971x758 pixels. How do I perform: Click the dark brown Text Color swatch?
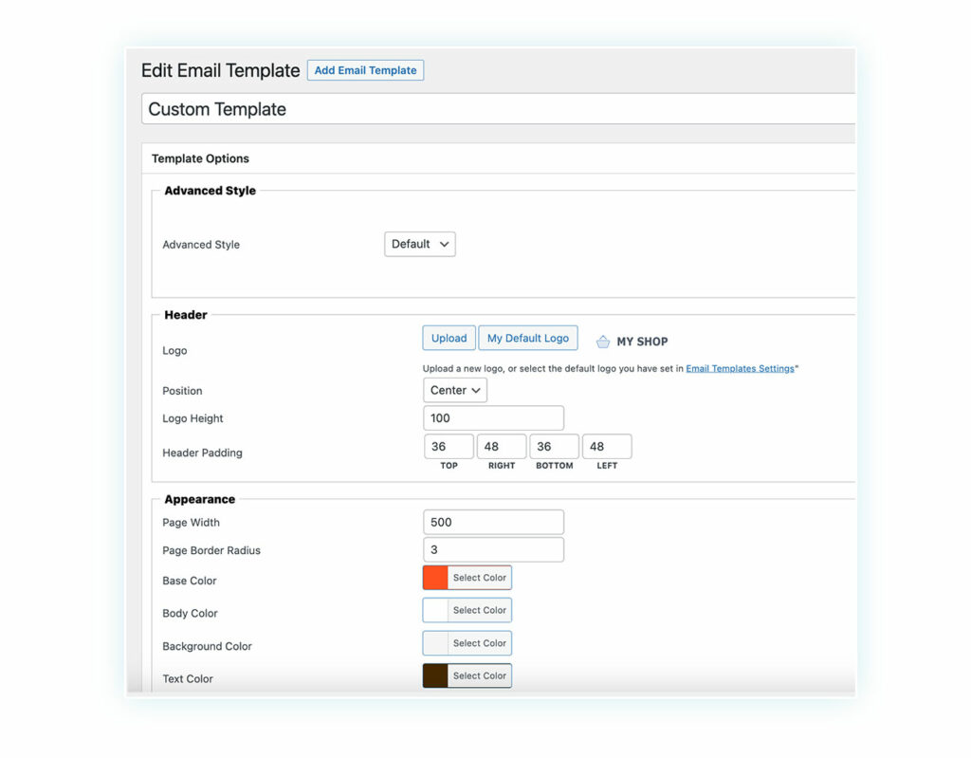click(x=435, y=675)
